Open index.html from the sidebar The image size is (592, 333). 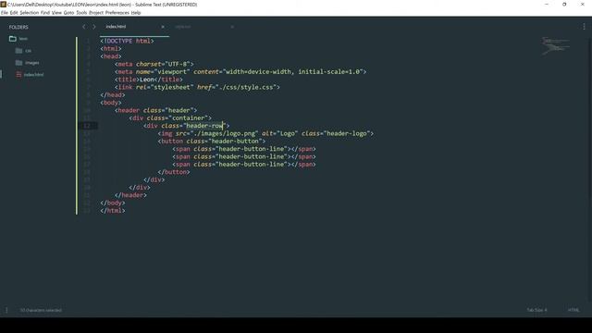coord(33,75)
